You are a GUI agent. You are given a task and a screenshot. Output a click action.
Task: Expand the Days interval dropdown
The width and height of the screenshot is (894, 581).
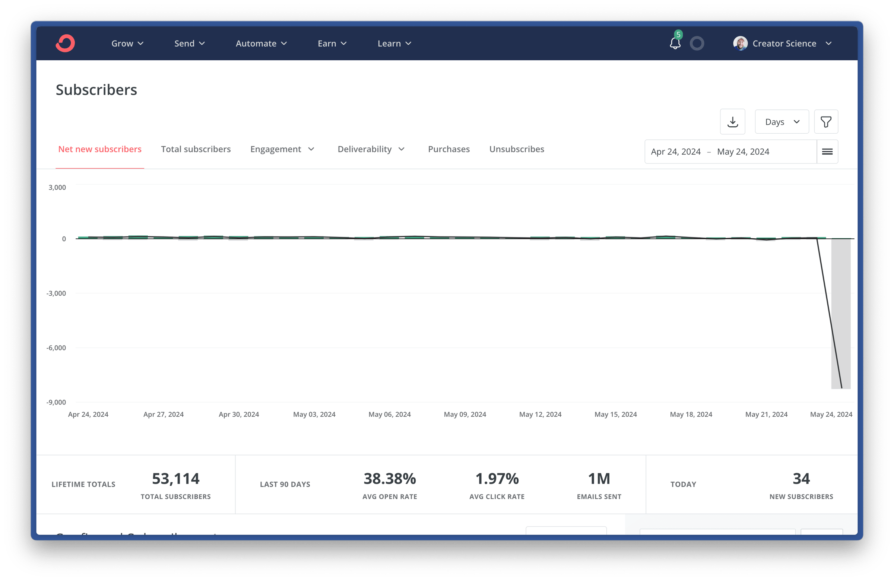click(x=782, y=122)
